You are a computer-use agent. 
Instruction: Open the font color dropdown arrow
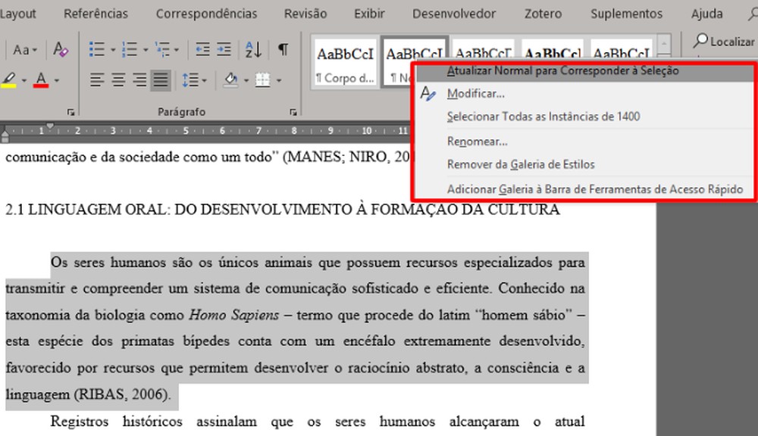pos(58,80)
